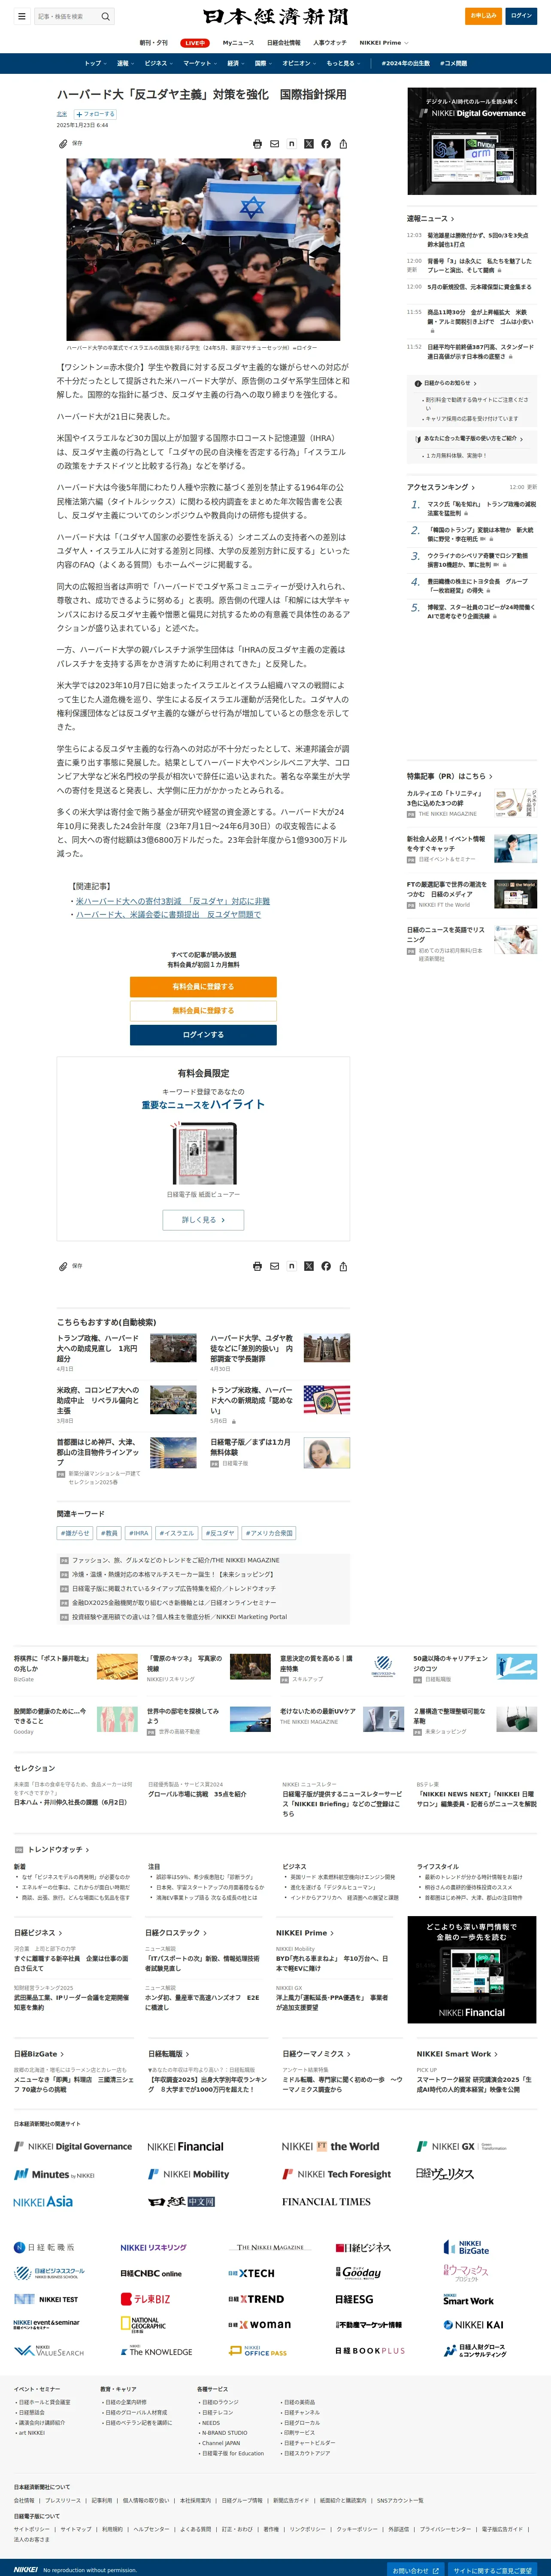551x2576 pixels.
Task: Expand the 国際 dropdown in navigation bar
Action: (263, 63)
